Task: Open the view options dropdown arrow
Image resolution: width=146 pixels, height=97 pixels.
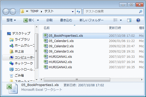Action: tap(121, 20)
